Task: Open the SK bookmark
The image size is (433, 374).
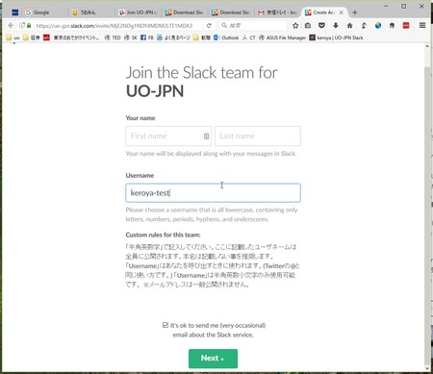Action: click(131, 37)
